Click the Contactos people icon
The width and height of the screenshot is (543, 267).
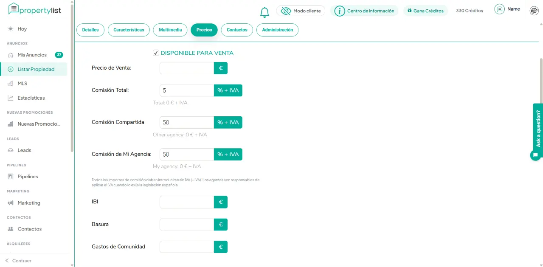(x=11, y=229)
